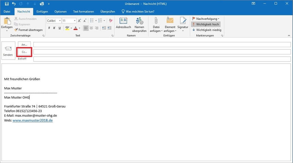Open the Quick Access Toolbar customize arrow
Screen dimensions: 293x163
pyautogui.click(x=49, y=4)
